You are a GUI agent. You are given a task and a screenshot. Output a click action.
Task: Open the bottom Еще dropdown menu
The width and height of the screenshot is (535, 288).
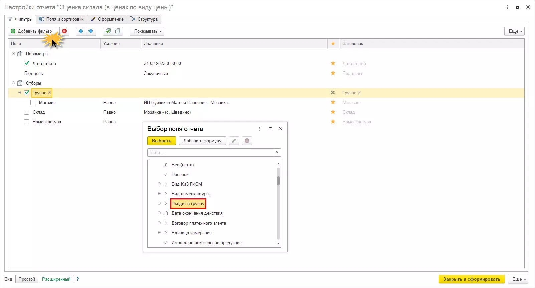(x=518, y=279)
